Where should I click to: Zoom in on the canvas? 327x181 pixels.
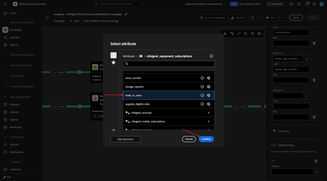point(252,34)
